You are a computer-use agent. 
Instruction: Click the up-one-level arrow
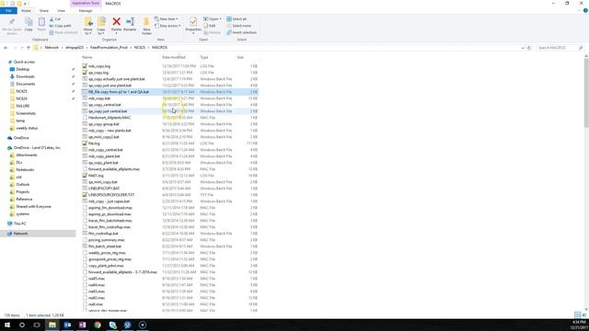[29, 48]
